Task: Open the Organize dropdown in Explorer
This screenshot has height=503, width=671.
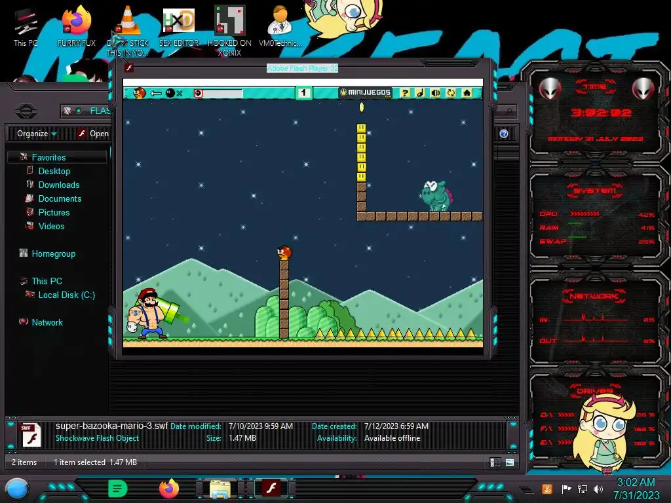Action: pyautogui.click(x=37, y=134)
